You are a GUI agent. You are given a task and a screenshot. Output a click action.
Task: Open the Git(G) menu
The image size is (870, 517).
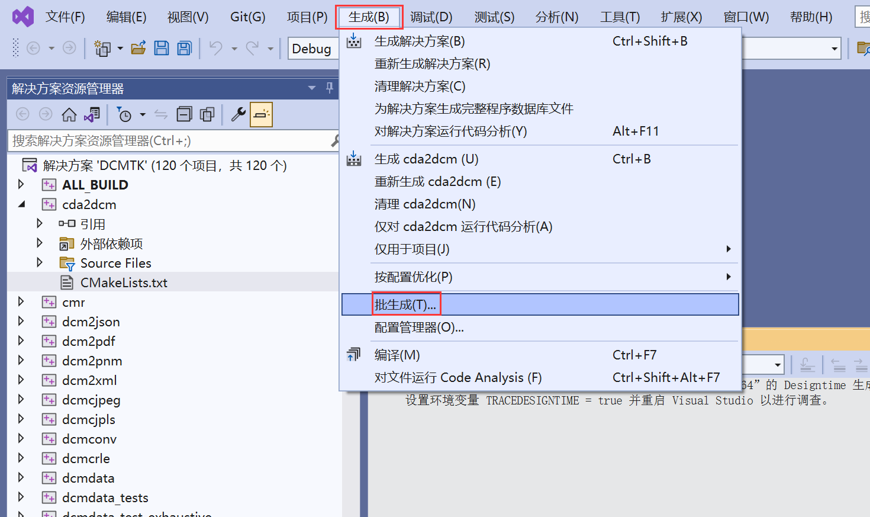(x=248, y=17)
